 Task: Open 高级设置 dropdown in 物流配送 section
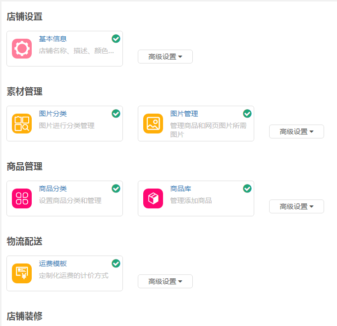(165, 281)
